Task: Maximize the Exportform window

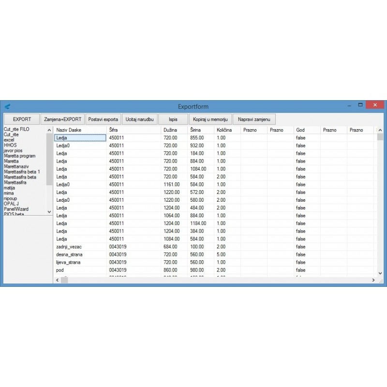Action: (360, 105)
